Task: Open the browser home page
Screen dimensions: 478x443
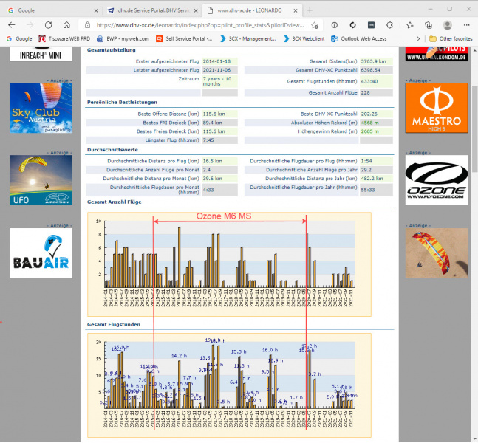Action: 66,25
